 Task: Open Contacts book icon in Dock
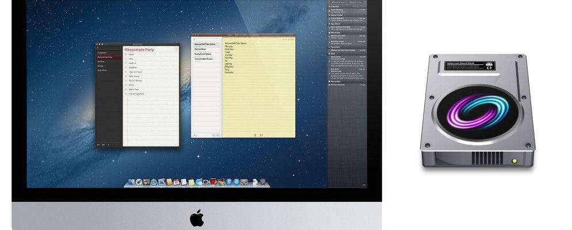[169, 182]
